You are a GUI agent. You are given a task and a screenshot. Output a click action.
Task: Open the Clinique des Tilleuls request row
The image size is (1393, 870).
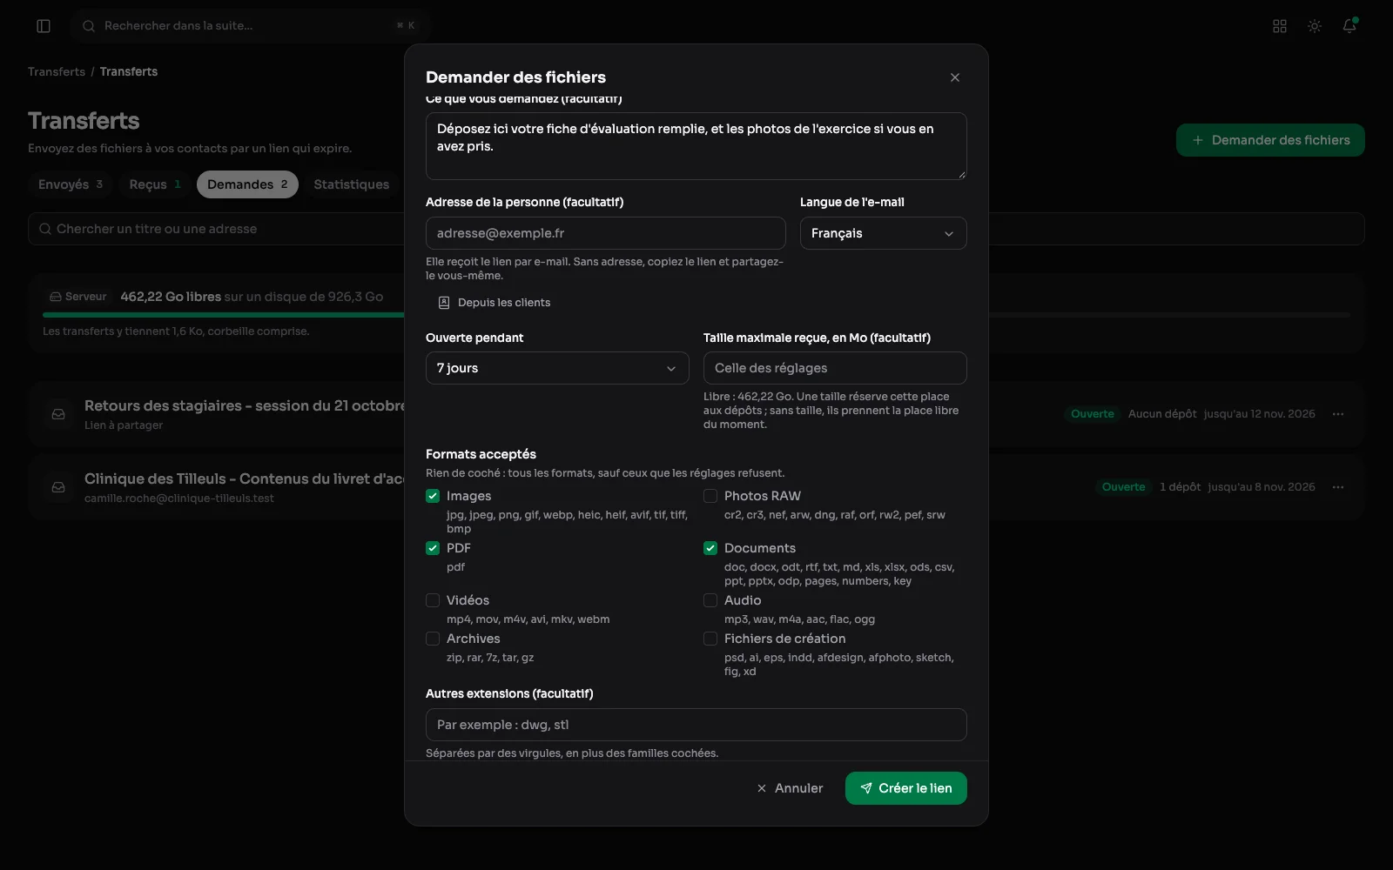click(696, 487)
